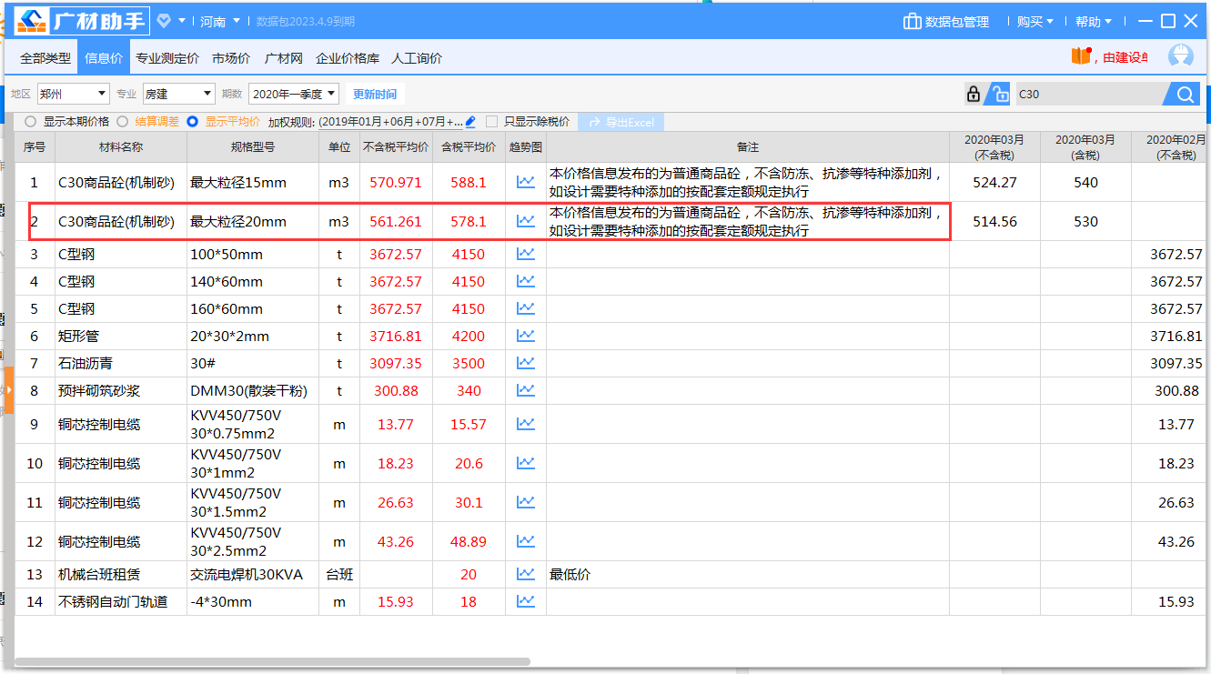Show trend chart for 最大粒径15mm row
This screenshot has width=1211, height=674.
[526, 182]
